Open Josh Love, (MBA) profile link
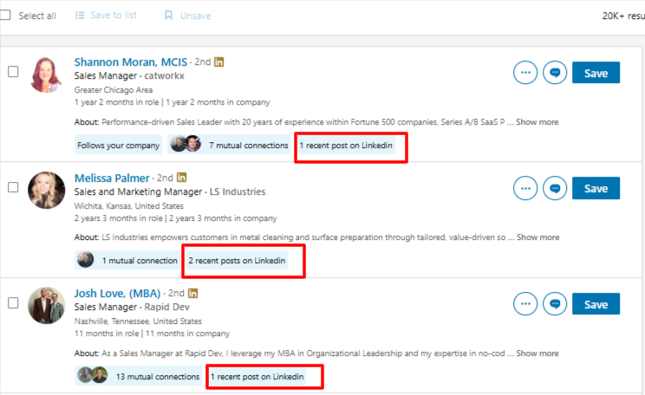The width and height of the screenshot is (645, 395). 117,294
